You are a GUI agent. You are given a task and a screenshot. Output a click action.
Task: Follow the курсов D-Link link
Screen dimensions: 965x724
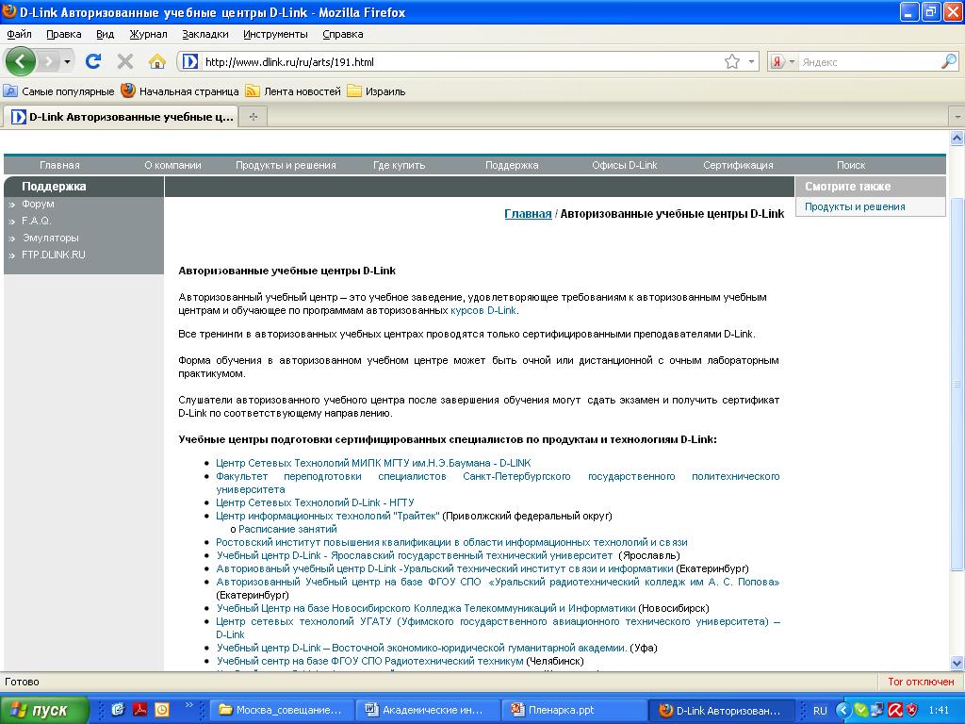pos(483,310)
